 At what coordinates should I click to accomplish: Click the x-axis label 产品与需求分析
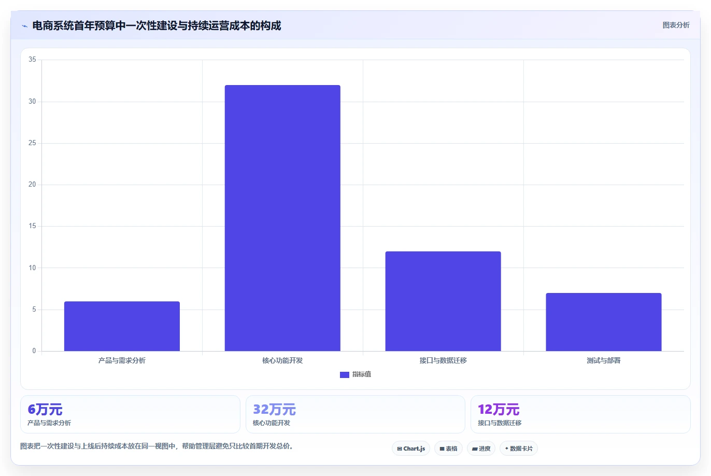click(x=122, y=360)
